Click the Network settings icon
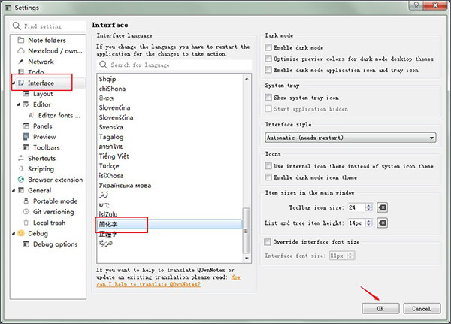The width and height of the screenshot is (451, 324). (x=21, y=62)
